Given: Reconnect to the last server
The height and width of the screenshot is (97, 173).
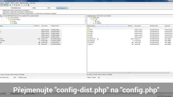Looking at the screenshot, I should [x=19, y=5].
